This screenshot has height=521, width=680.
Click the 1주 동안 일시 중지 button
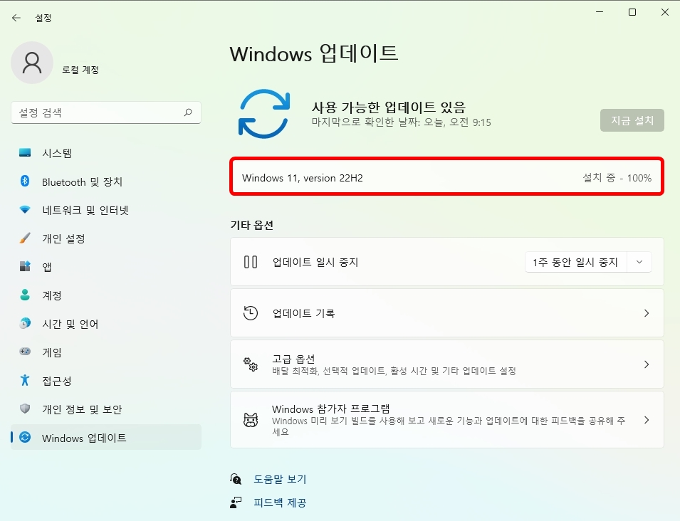pos(575,262)
